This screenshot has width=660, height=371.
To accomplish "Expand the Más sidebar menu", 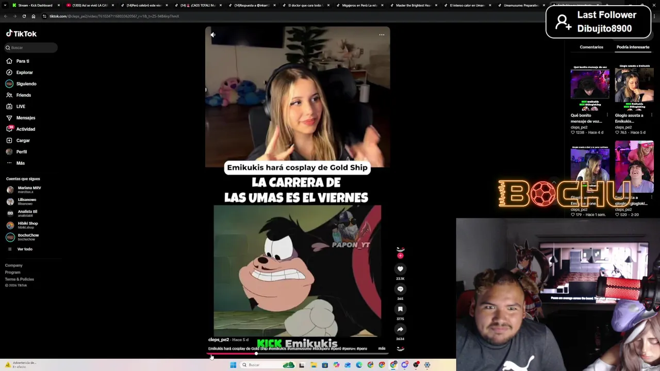I will [x=15, y=163].
